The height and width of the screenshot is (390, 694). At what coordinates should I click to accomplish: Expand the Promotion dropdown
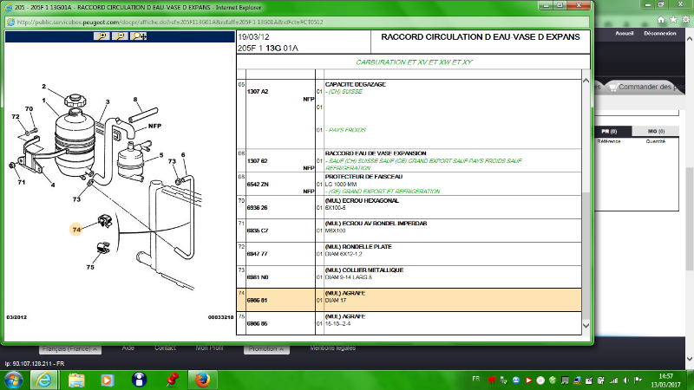point(266,349)
